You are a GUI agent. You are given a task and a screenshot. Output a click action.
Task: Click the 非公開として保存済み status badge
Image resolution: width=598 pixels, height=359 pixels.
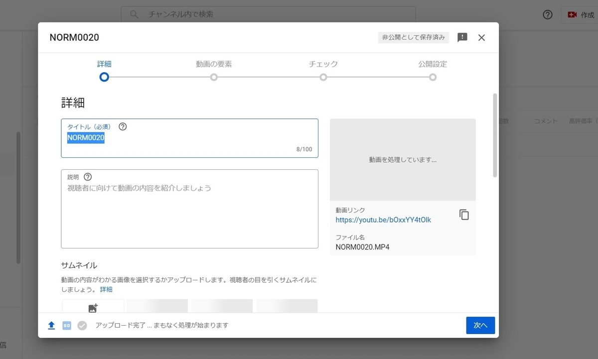tap(413, 37)
